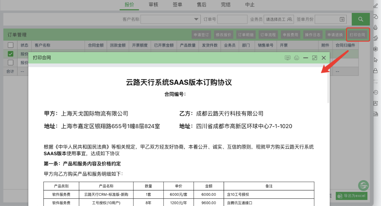Click the 开票额度 column header

pyautogui.click(x=140, y=45)
